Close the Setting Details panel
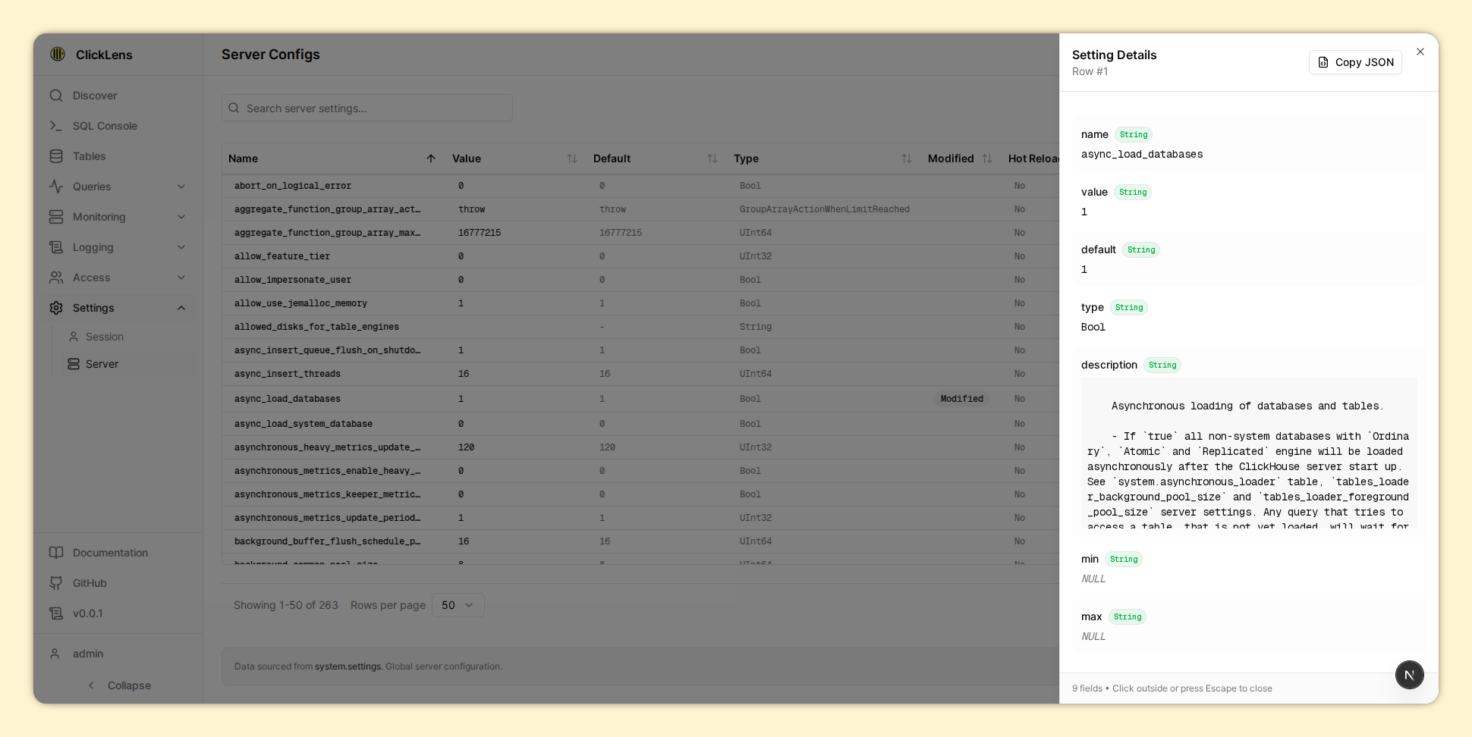Viewport: 1472px width, 737px height. pos(1420,52)
